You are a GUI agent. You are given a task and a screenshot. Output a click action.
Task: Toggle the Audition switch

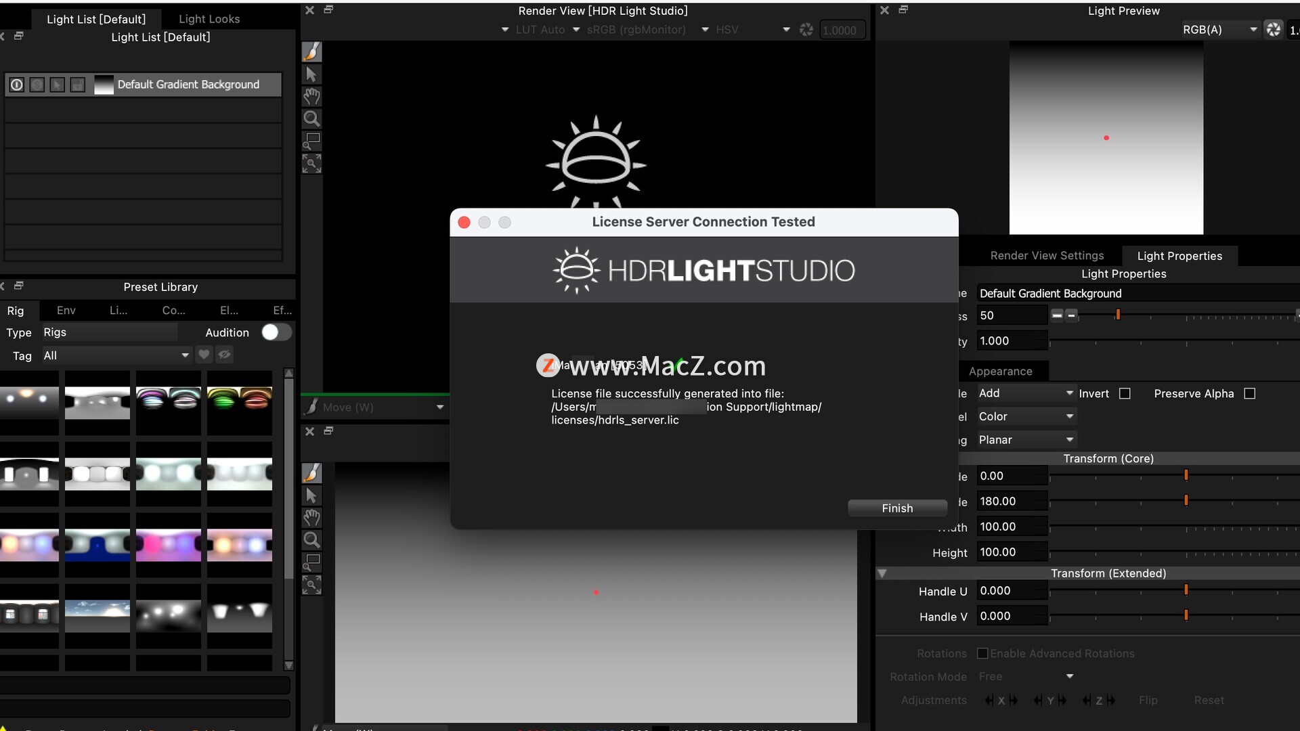coord(276,332)
